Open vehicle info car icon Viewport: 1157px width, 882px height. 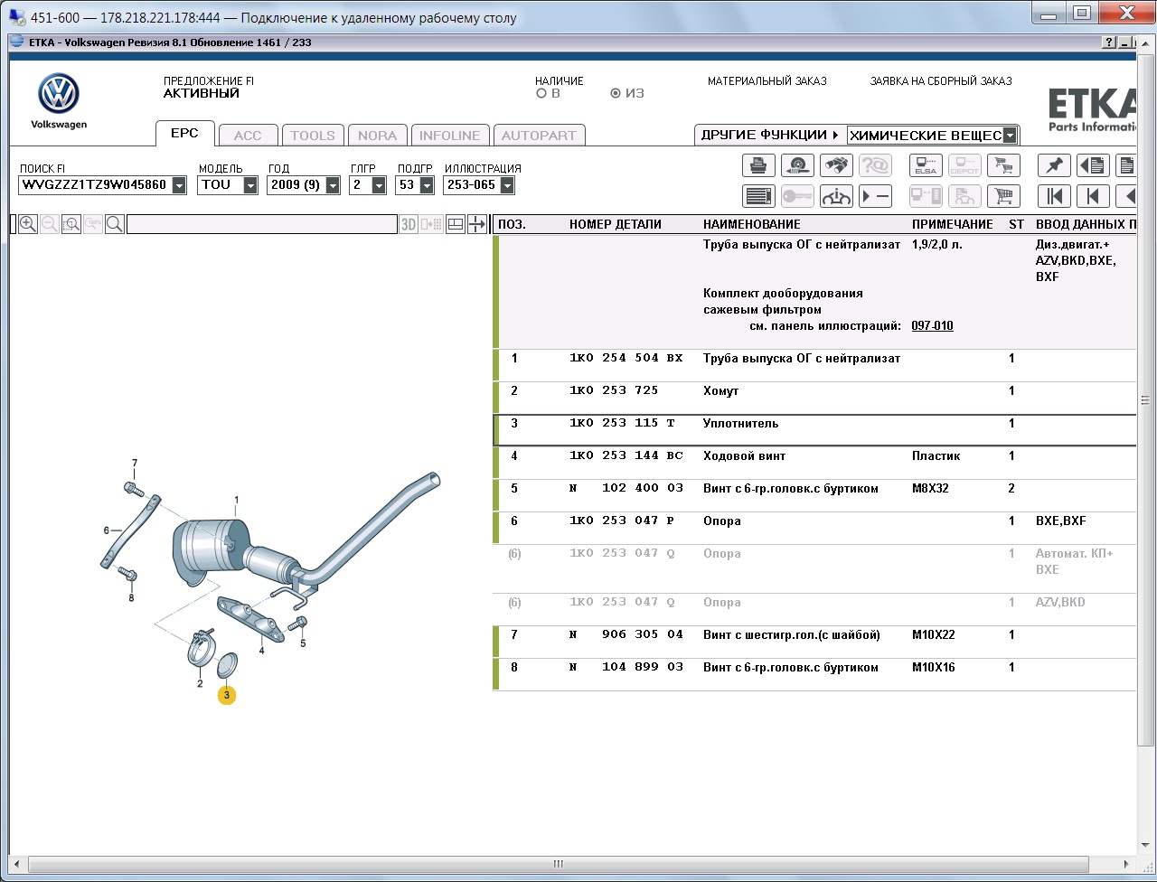[x=836, y=195]
